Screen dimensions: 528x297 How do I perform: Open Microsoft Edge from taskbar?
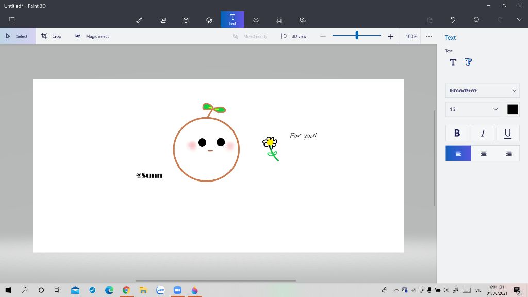(109, 290)
